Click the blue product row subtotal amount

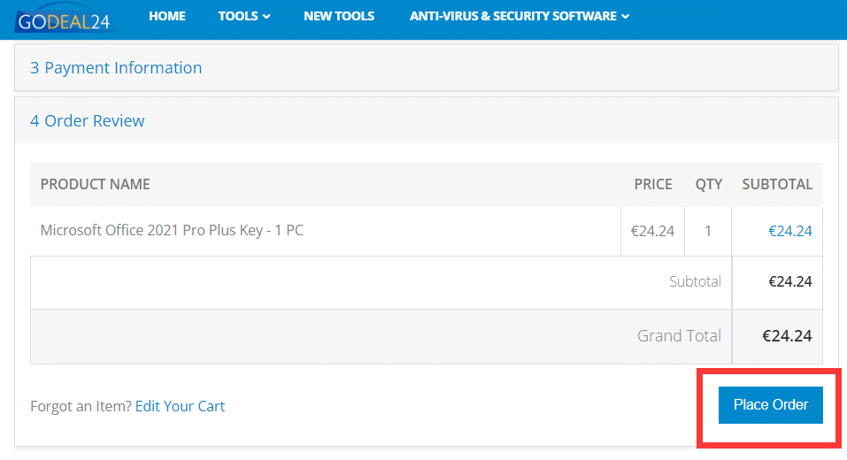point(789,232)
